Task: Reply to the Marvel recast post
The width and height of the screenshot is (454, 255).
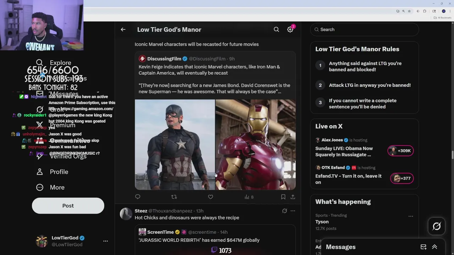Action: point(138,197)
